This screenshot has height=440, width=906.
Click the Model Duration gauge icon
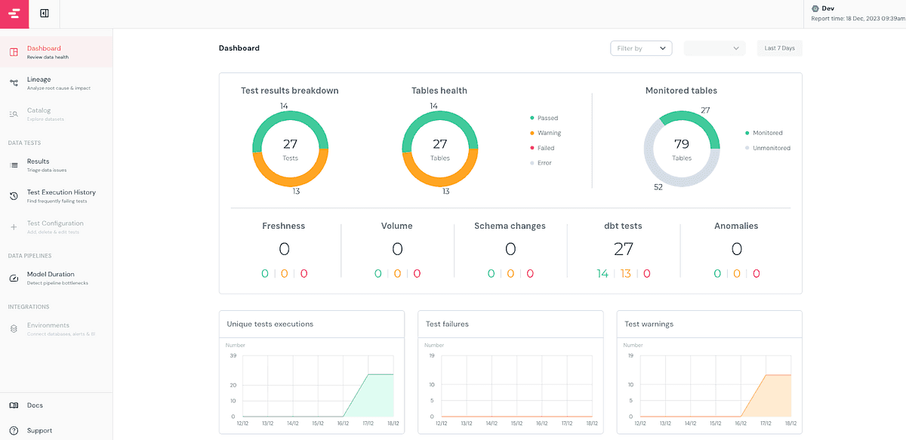coord(14,278)
